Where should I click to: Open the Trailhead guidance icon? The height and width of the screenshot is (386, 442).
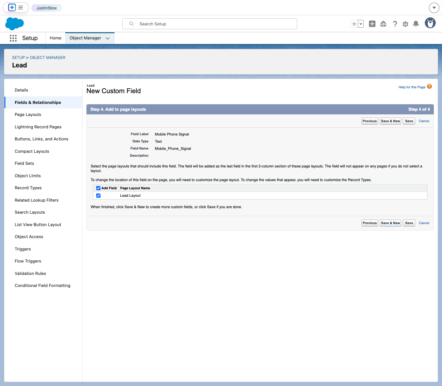point(383,24)
